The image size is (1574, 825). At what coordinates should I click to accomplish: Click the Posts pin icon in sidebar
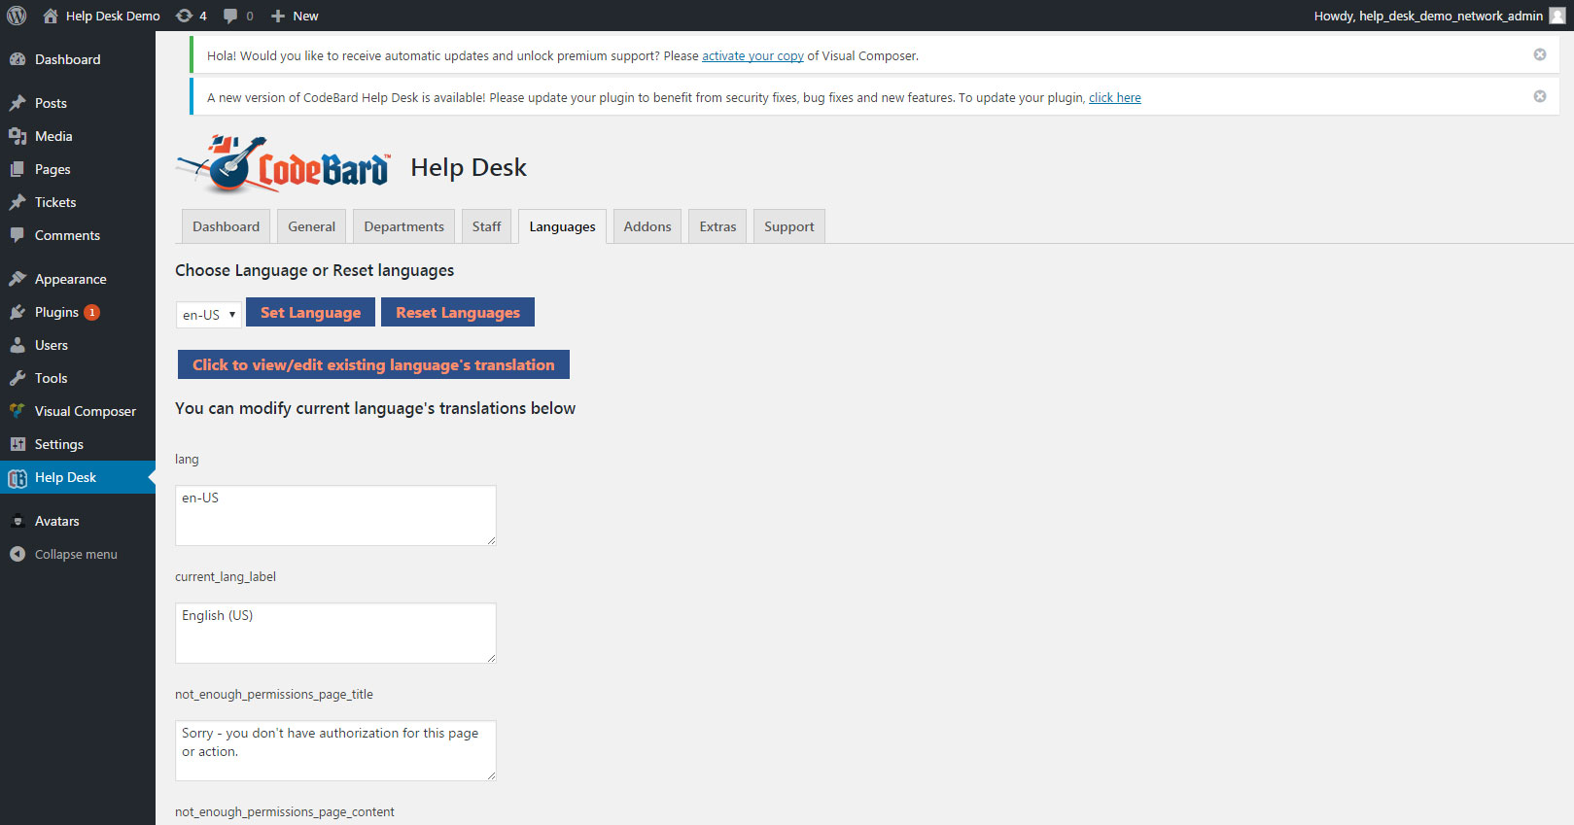click(x=17, y=103)
